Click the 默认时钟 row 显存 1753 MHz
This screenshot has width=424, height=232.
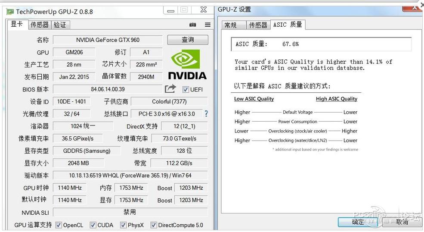(x=131, y=200)
